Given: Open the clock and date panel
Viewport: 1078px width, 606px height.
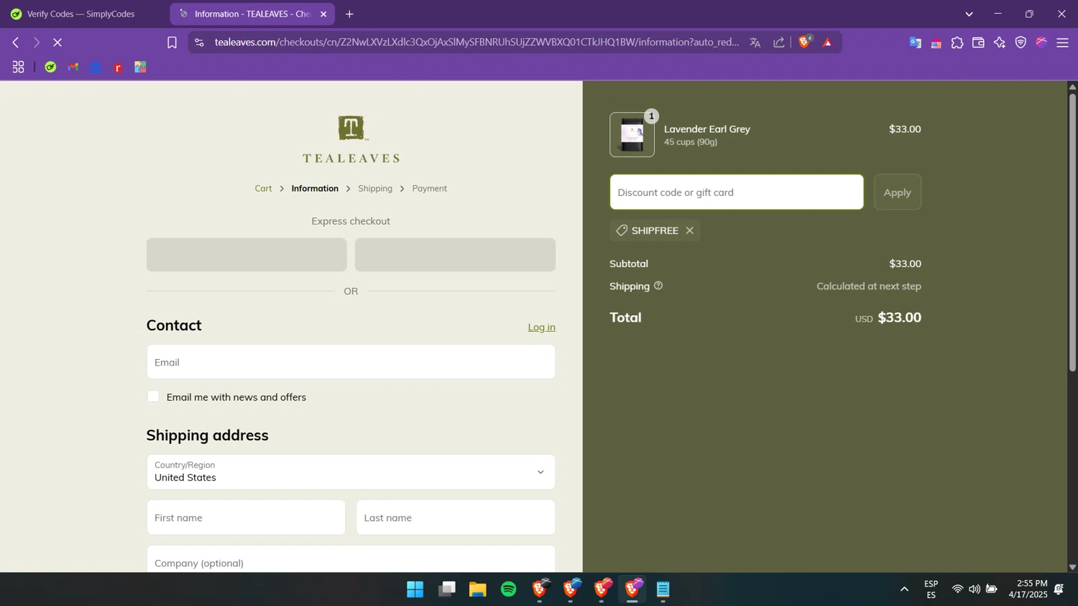Looking at the screenshot, I should tap(1028, 589).
